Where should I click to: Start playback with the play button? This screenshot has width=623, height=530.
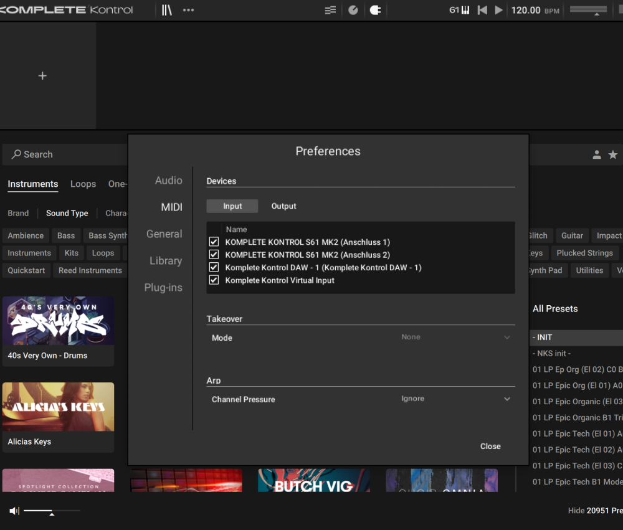click(498, 10)
